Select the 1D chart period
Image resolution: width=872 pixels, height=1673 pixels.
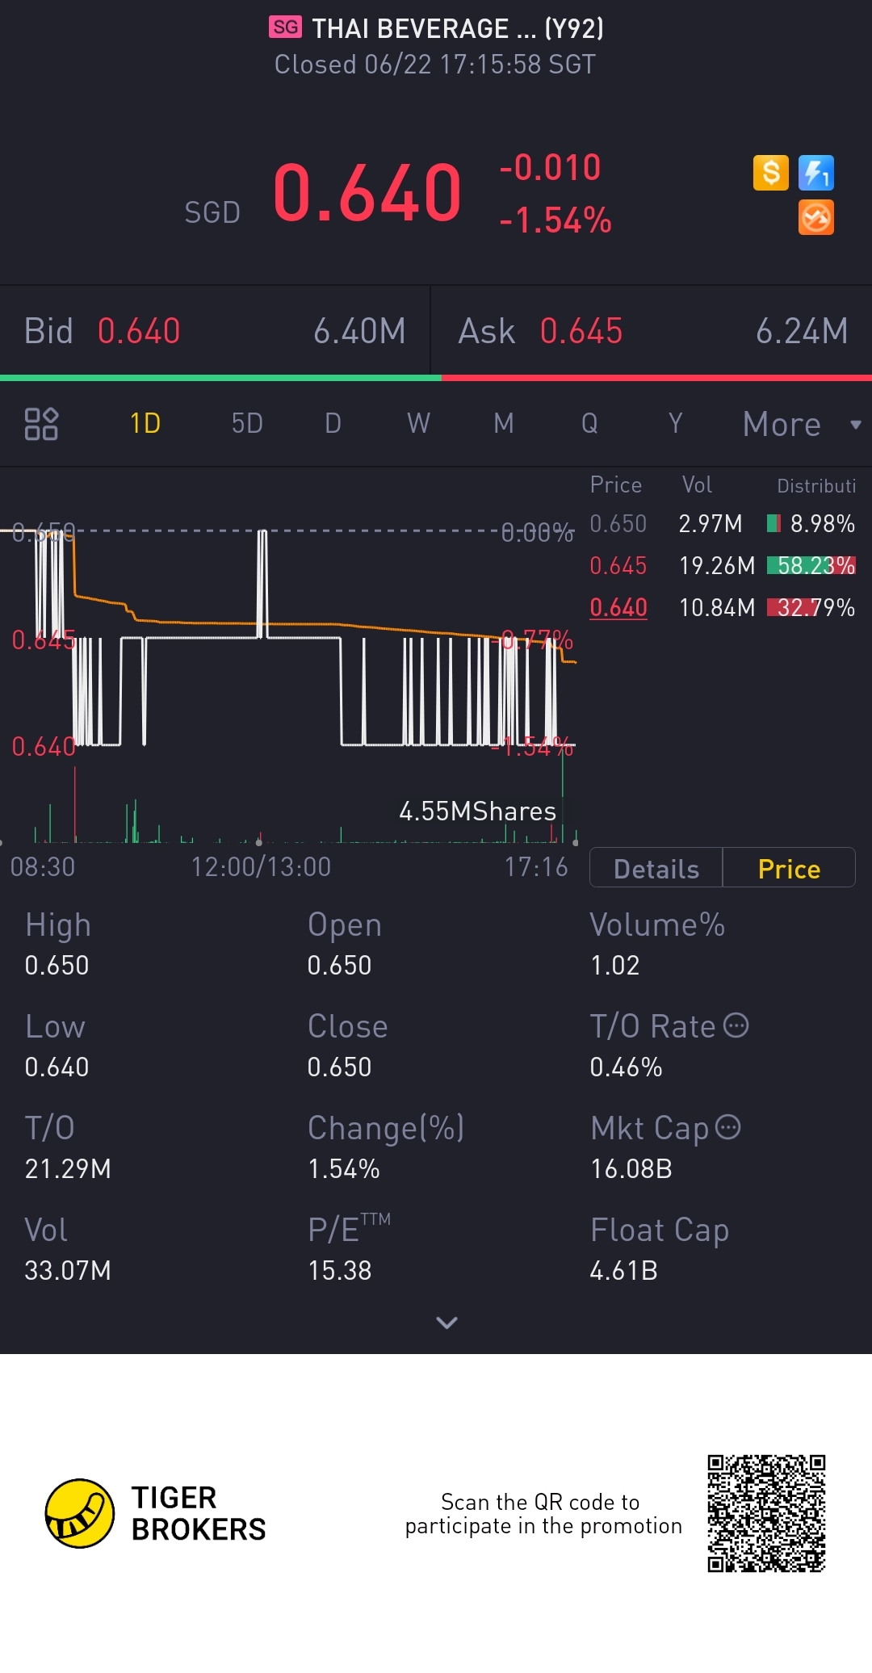145,423
